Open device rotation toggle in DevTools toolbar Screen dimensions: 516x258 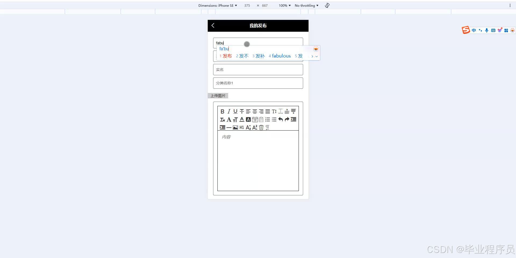327,5
